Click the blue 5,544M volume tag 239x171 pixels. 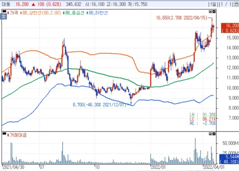coord(229,159)
